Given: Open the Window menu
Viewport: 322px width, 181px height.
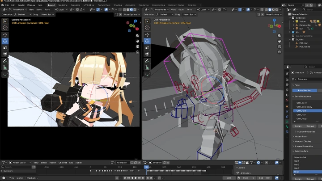Looking at the screenshot, I should tap(31, 5).
